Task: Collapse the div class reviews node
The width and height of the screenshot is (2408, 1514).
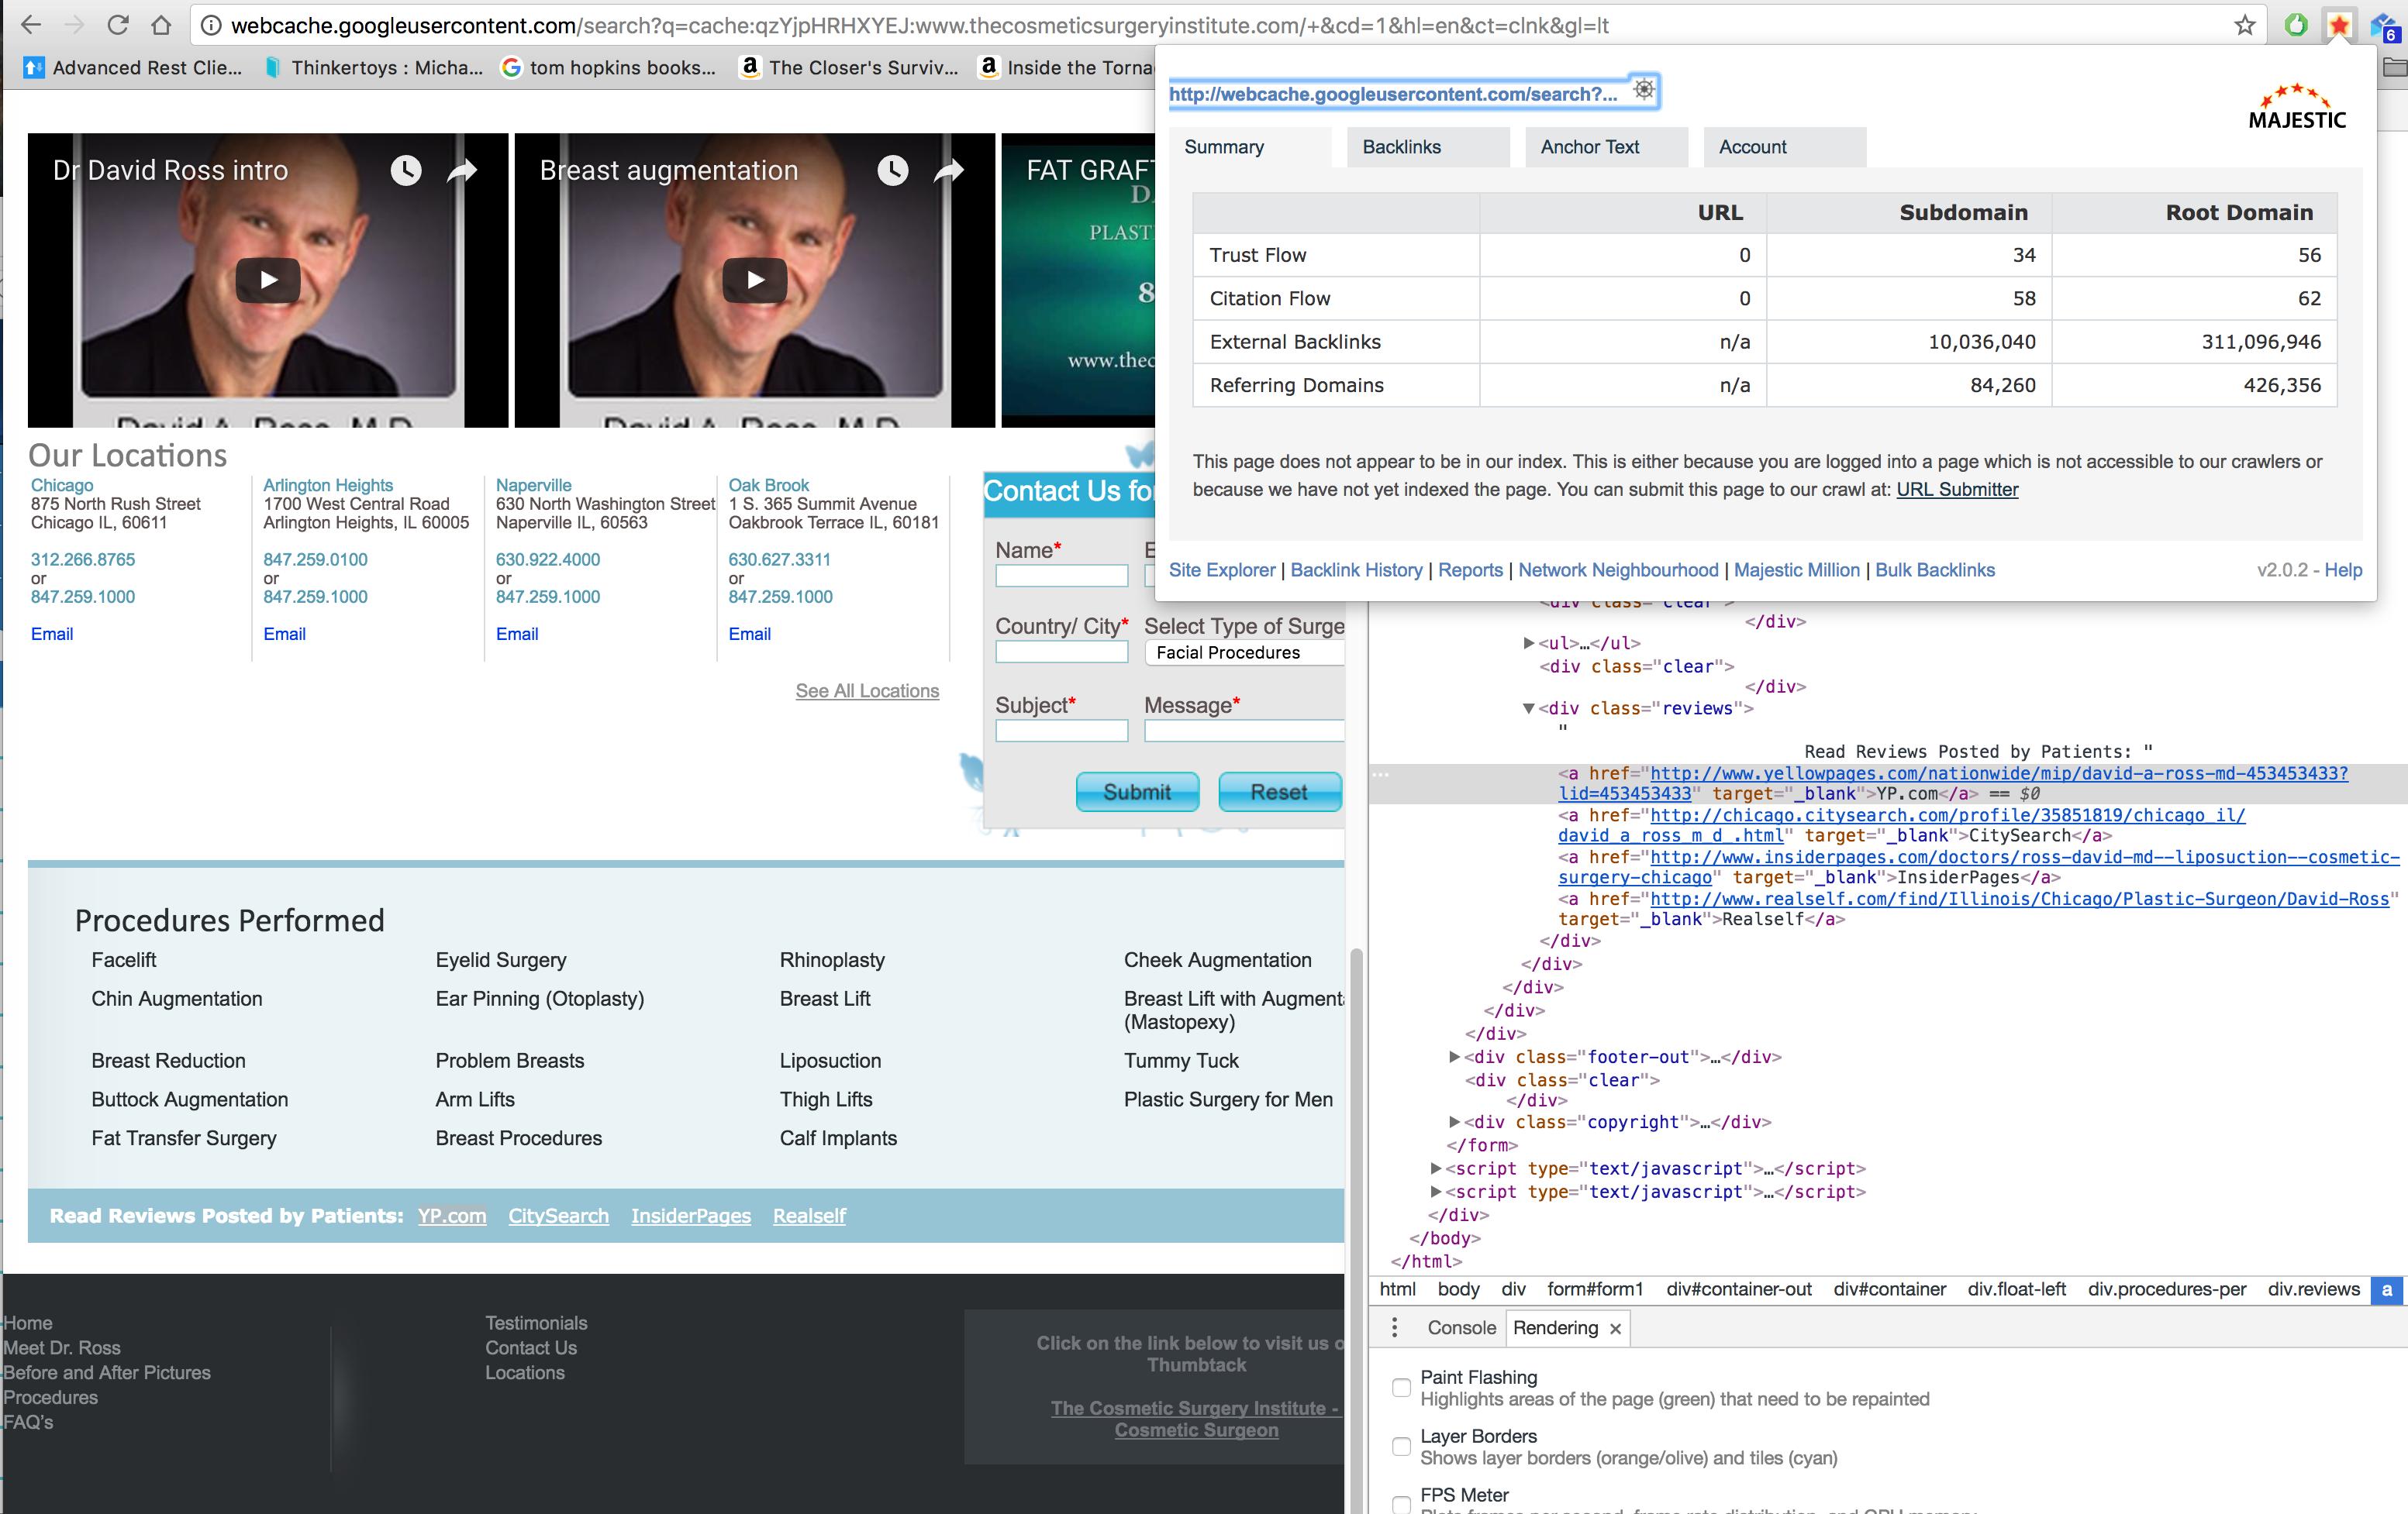Action: 1528,708
